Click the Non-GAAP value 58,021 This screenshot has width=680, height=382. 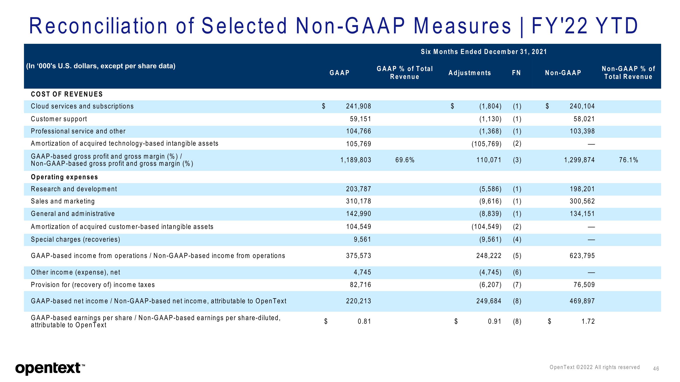[584, 119]
